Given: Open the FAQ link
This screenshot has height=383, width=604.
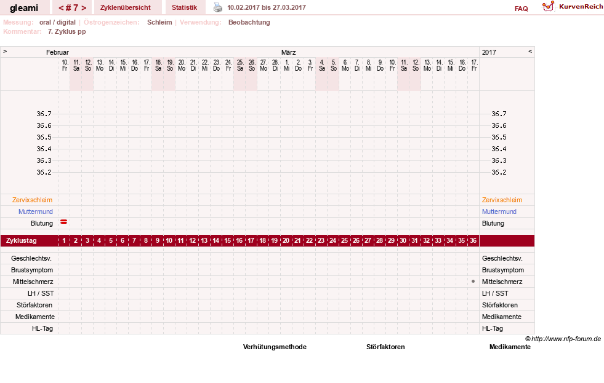Looking at the screenshot, I should click(x=521, y=9).
